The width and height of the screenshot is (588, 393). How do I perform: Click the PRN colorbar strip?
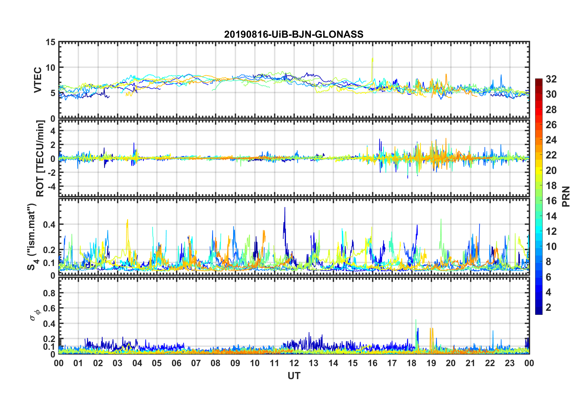click(x=539, y=196)
